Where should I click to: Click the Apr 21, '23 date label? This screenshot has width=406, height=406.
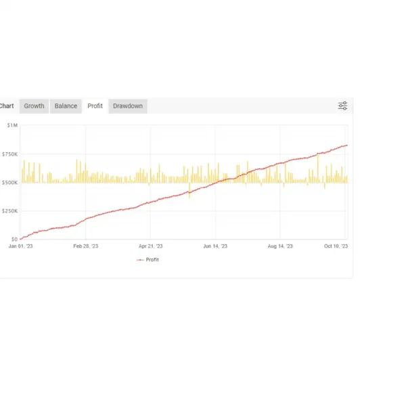pyautogui.click(x=150, y=247)
